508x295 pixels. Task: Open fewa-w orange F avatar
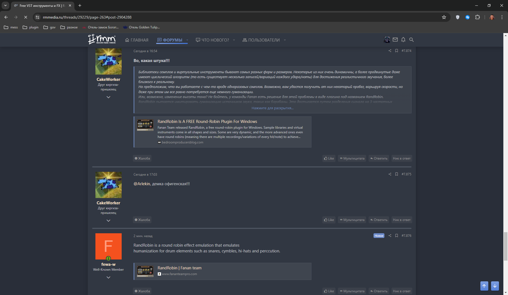click(109, 246)
